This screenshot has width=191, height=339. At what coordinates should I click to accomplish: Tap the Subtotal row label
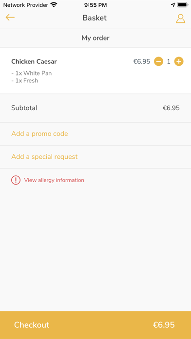point(24,108)
